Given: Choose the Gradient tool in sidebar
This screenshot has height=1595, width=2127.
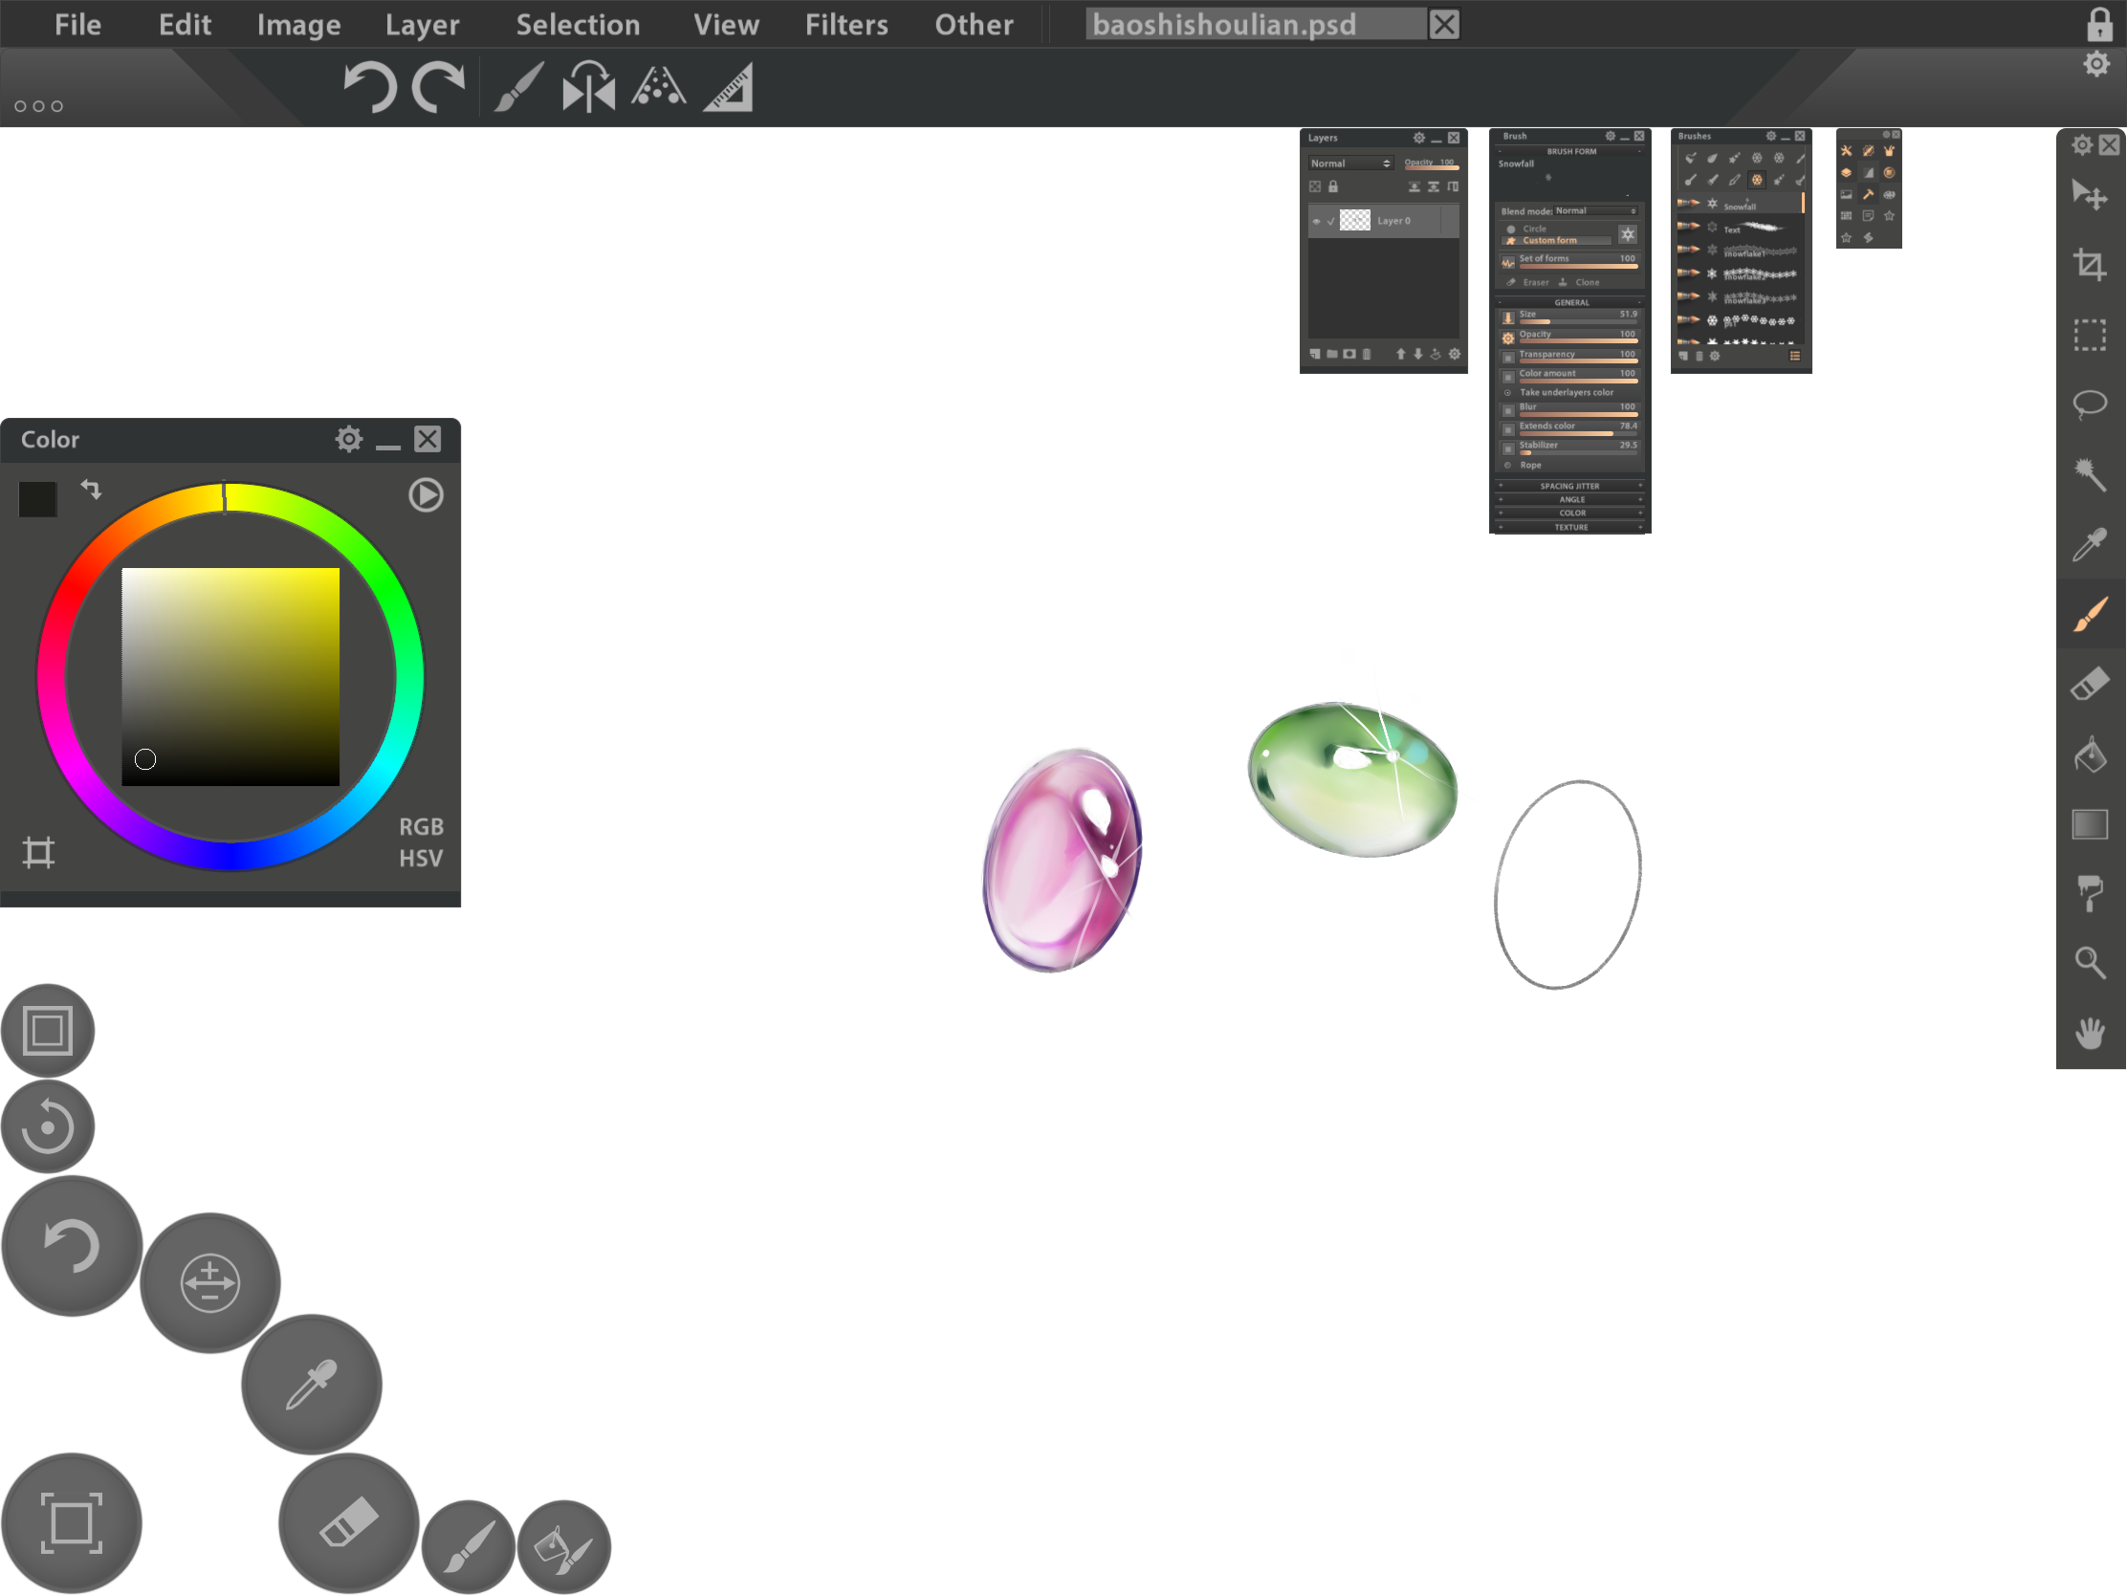Looking at the screenshot, I should (2090, 824).
